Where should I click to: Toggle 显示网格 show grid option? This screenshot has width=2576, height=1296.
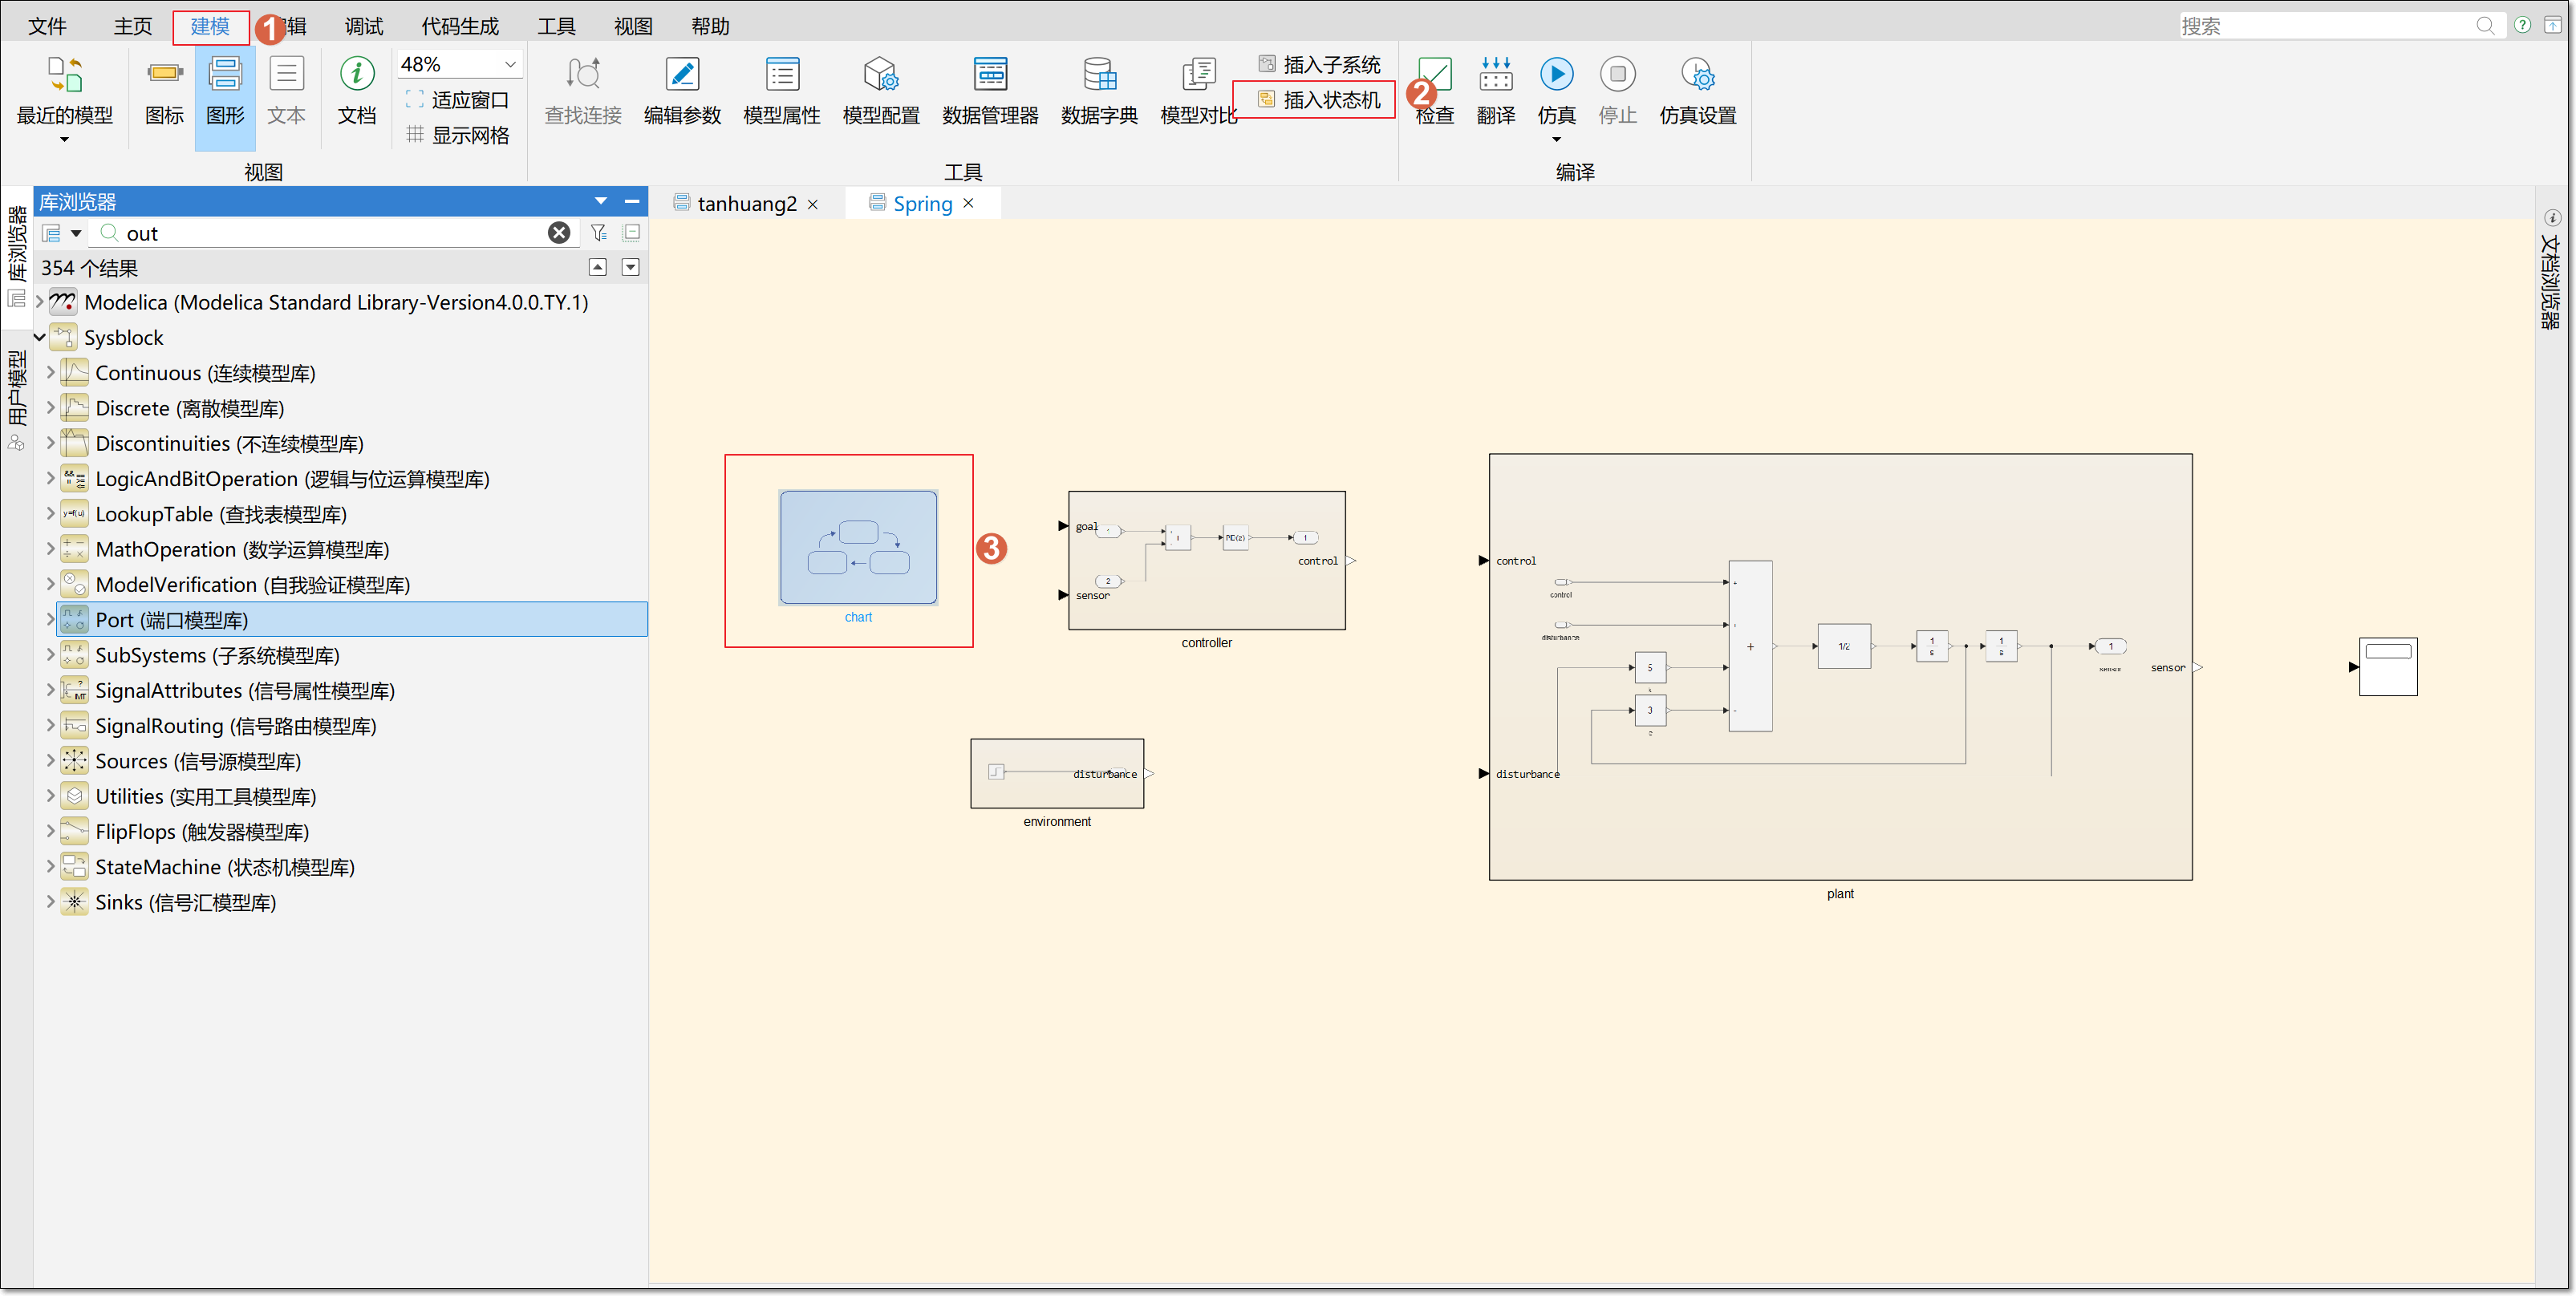coord(458,135)
